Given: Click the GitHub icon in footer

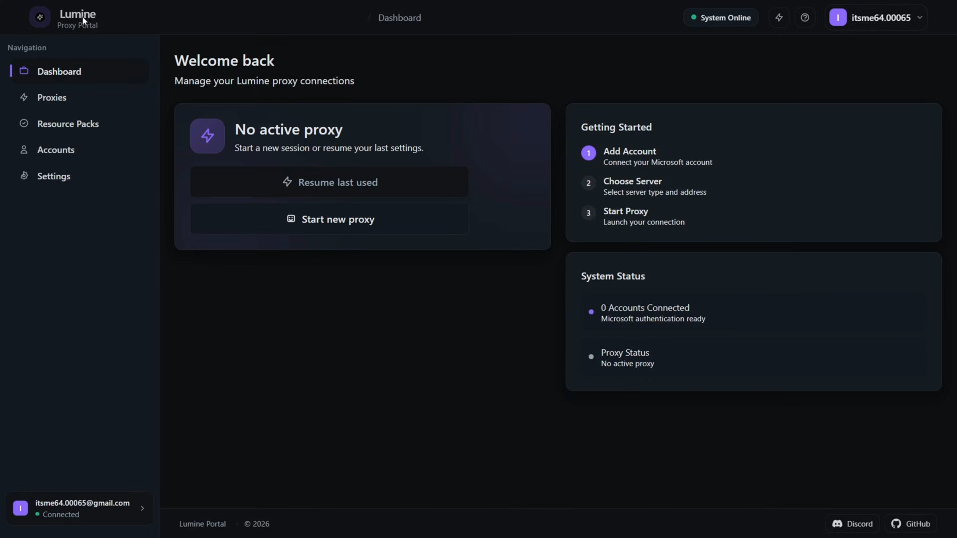Looking at the screenshot, I should 896,524.
